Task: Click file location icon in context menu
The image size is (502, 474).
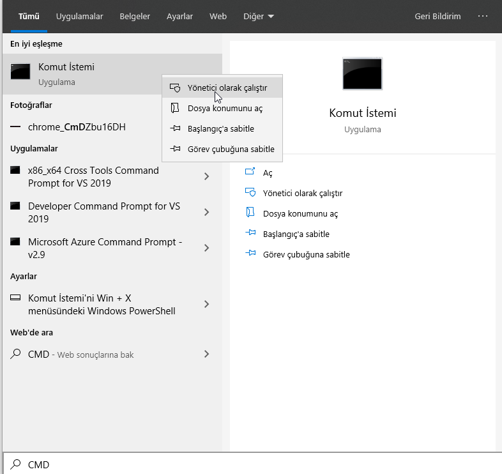Action: point(175,108)
